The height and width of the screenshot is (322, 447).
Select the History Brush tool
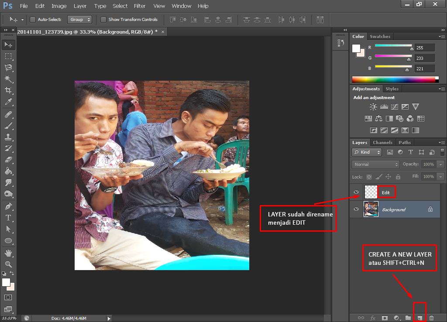pos(8,148)
